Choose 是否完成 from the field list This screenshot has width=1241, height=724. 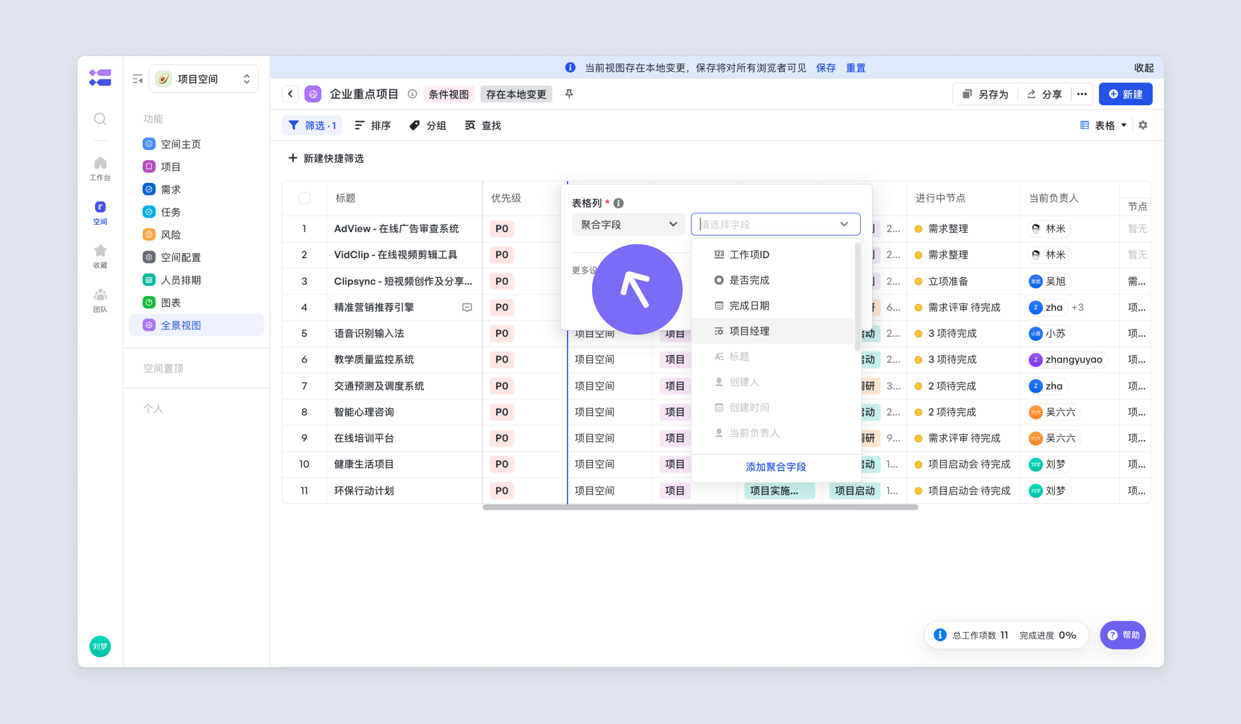pos(773,280)
